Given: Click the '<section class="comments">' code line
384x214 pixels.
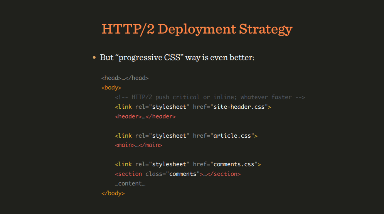Looking at the screenshot, I should click(x=178, y=174).
